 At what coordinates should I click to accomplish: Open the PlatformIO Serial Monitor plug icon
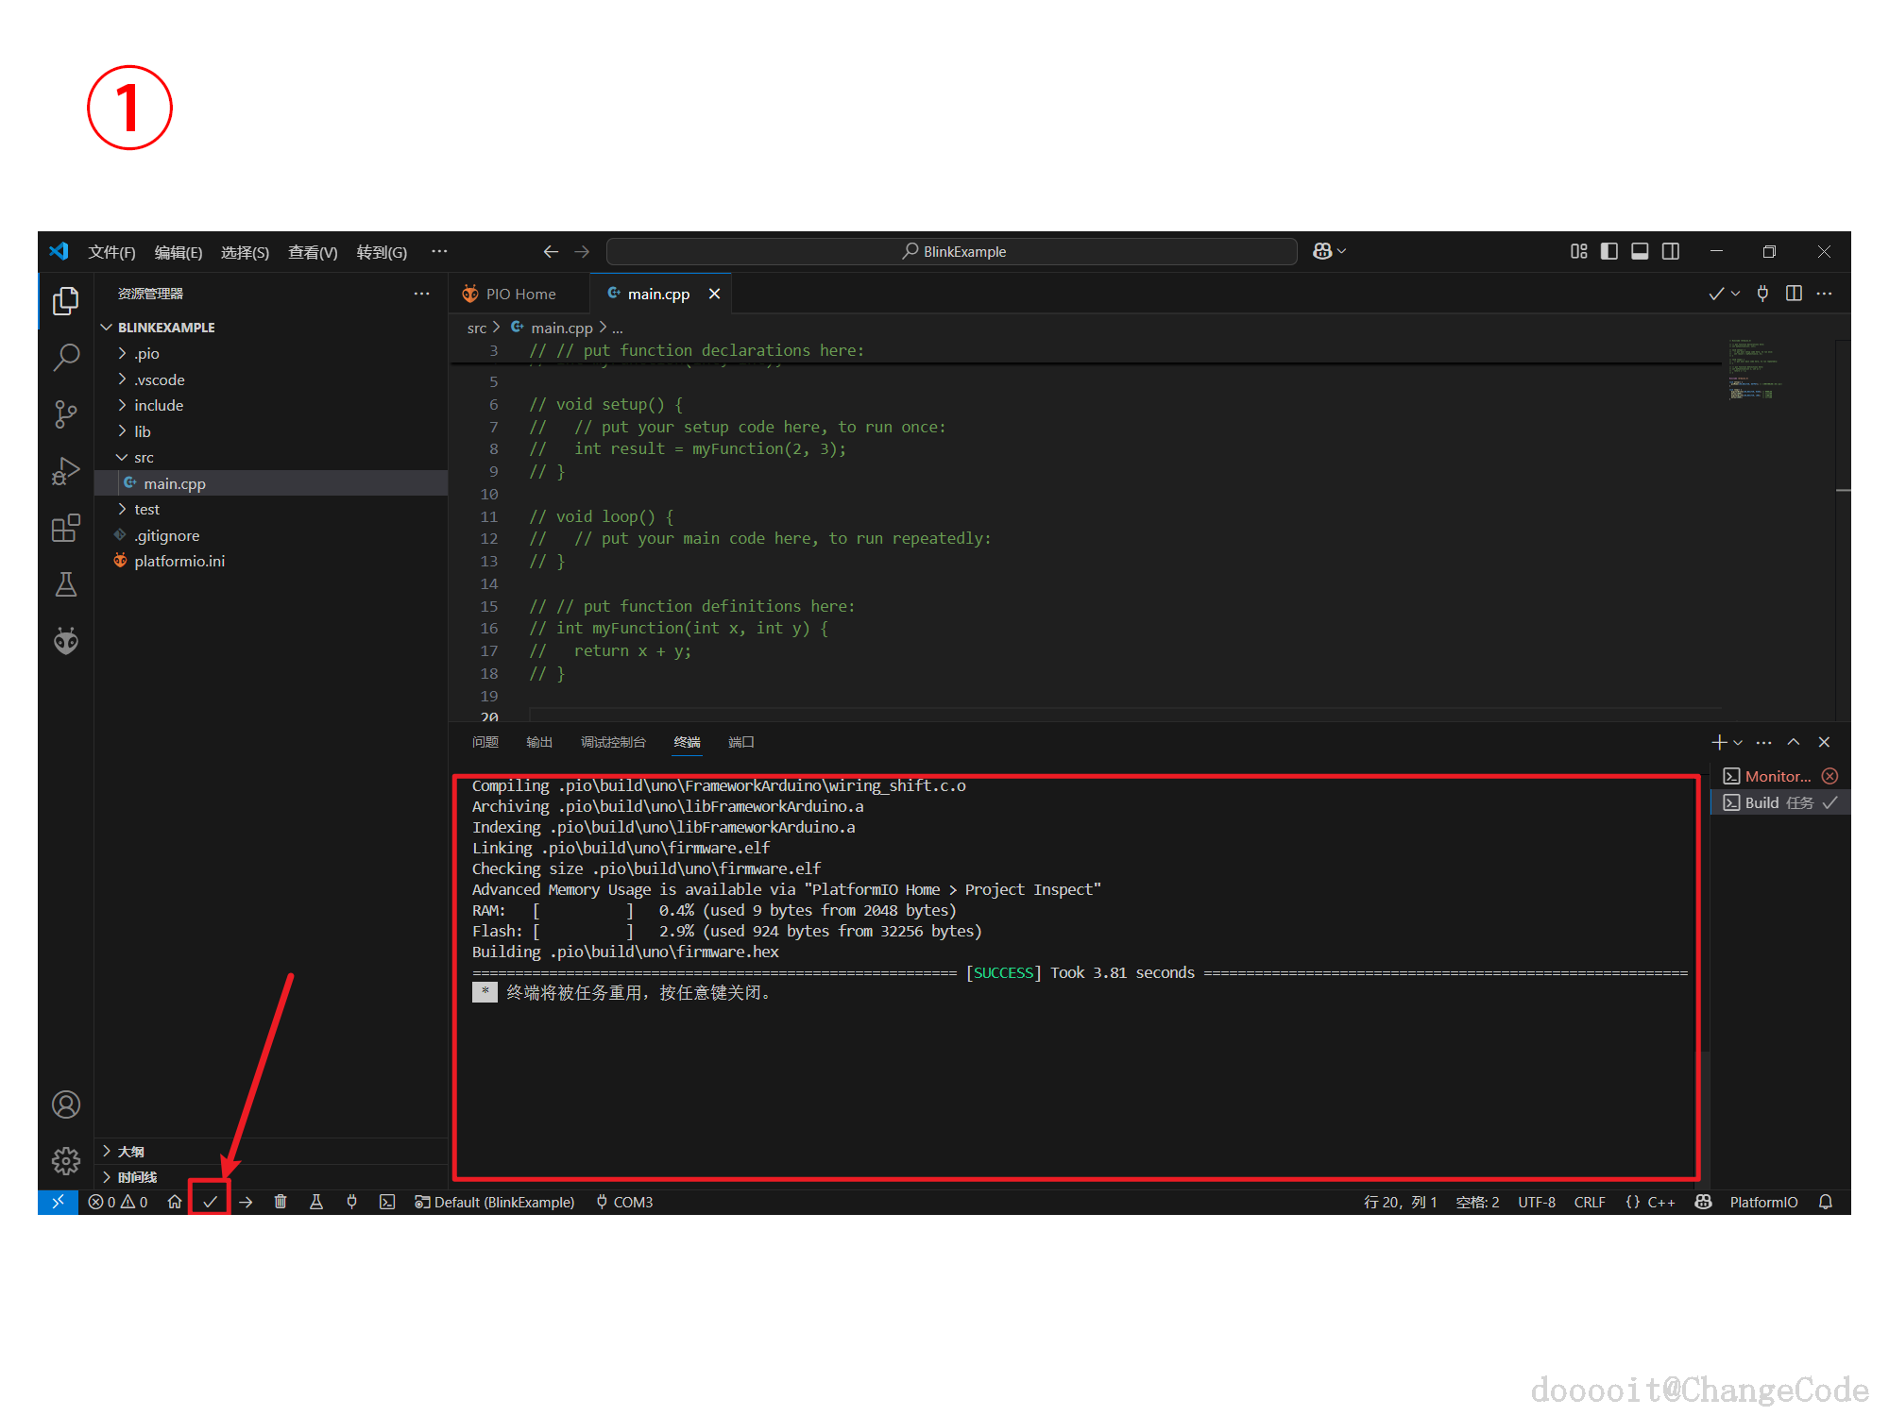coord(351,1202)
